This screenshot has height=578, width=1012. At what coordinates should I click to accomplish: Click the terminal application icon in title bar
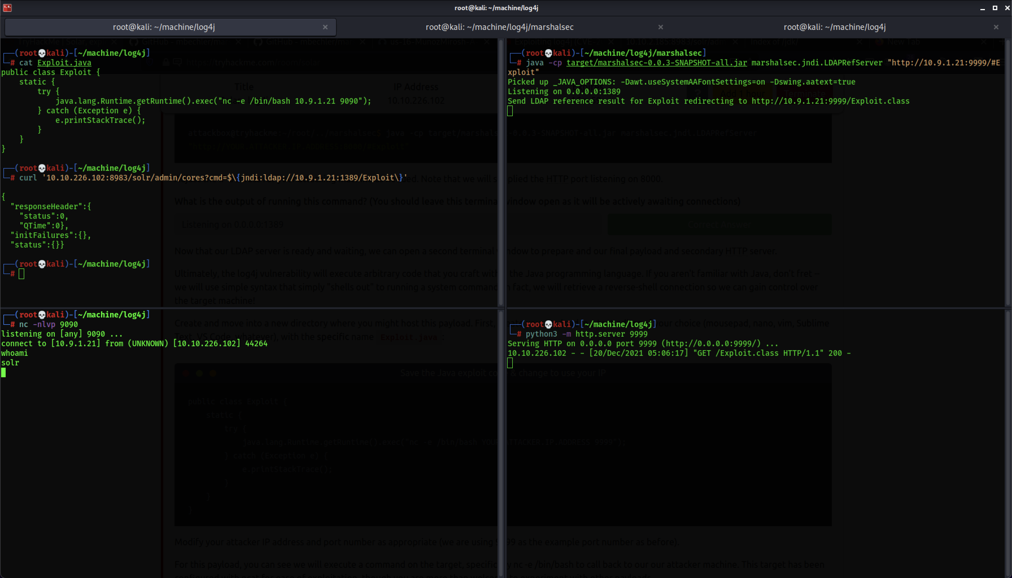click(x=7, y=8)
